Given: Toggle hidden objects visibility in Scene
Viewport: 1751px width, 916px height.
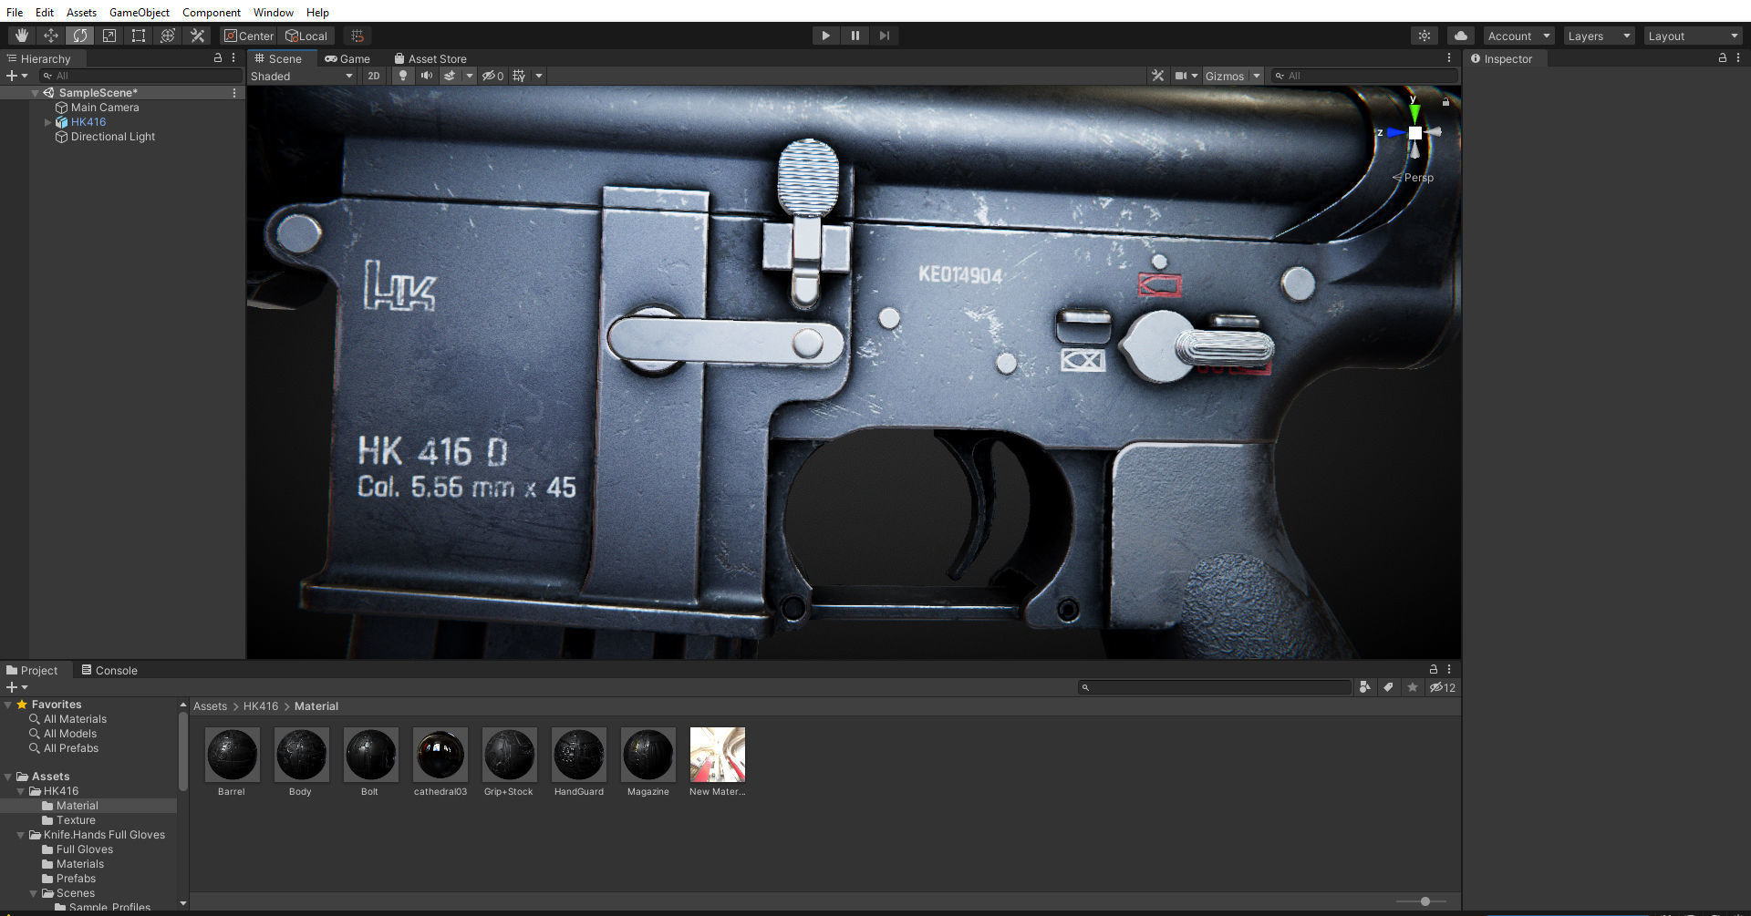Looking at the screenshot, I should click(493, 76).
